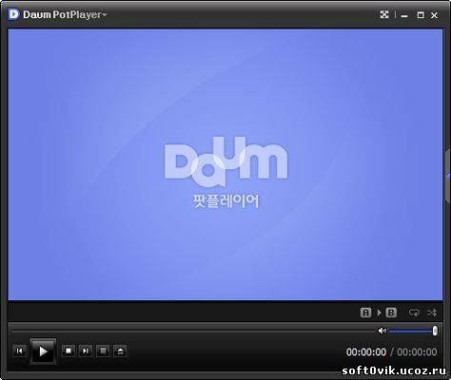Start playback with the Play button
This screenshot has height=380, width=451.
(43, 351)
